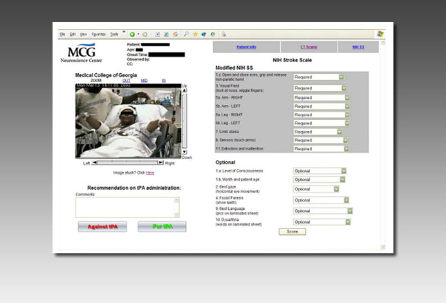Expand the Level of Consciousness dropdown

click(343, 170)
